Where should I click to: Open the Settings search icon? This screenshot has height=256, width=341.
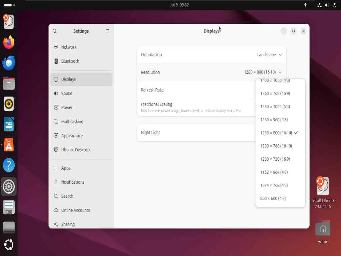click(55, 31)
